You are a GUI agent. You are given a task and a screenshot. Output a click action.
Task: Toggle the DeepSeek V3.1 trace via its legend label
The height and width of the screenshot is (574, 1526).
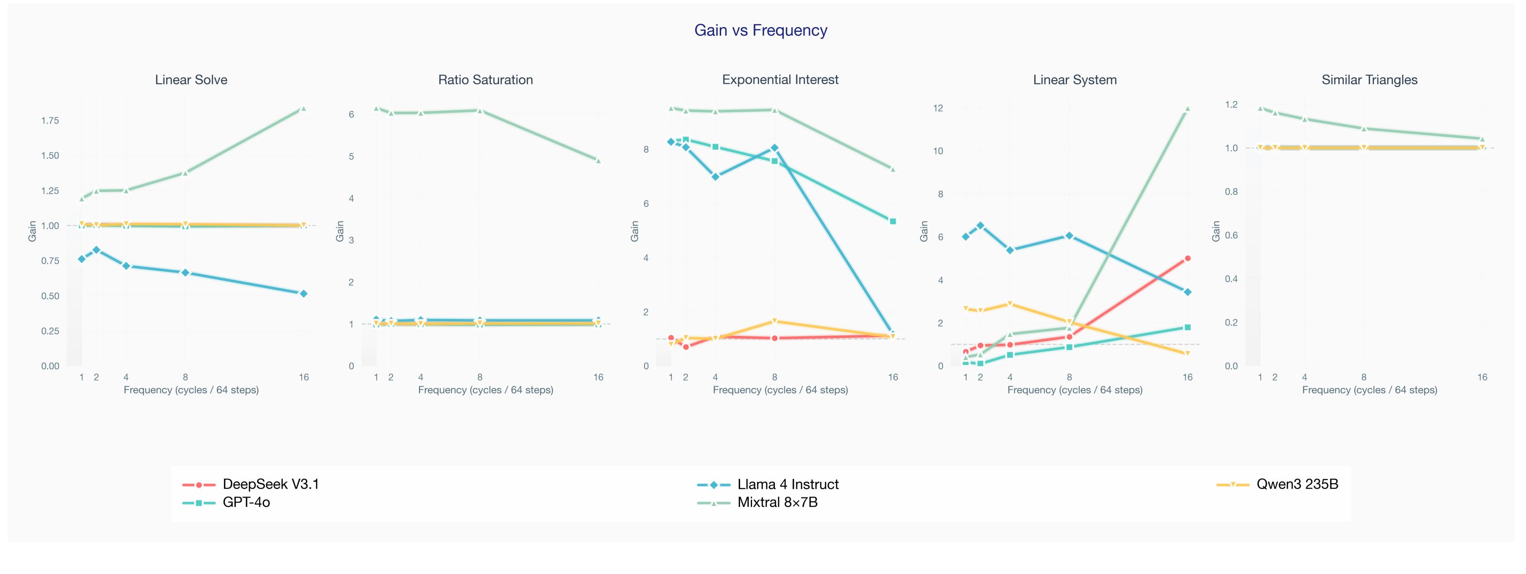coord(271,484)
